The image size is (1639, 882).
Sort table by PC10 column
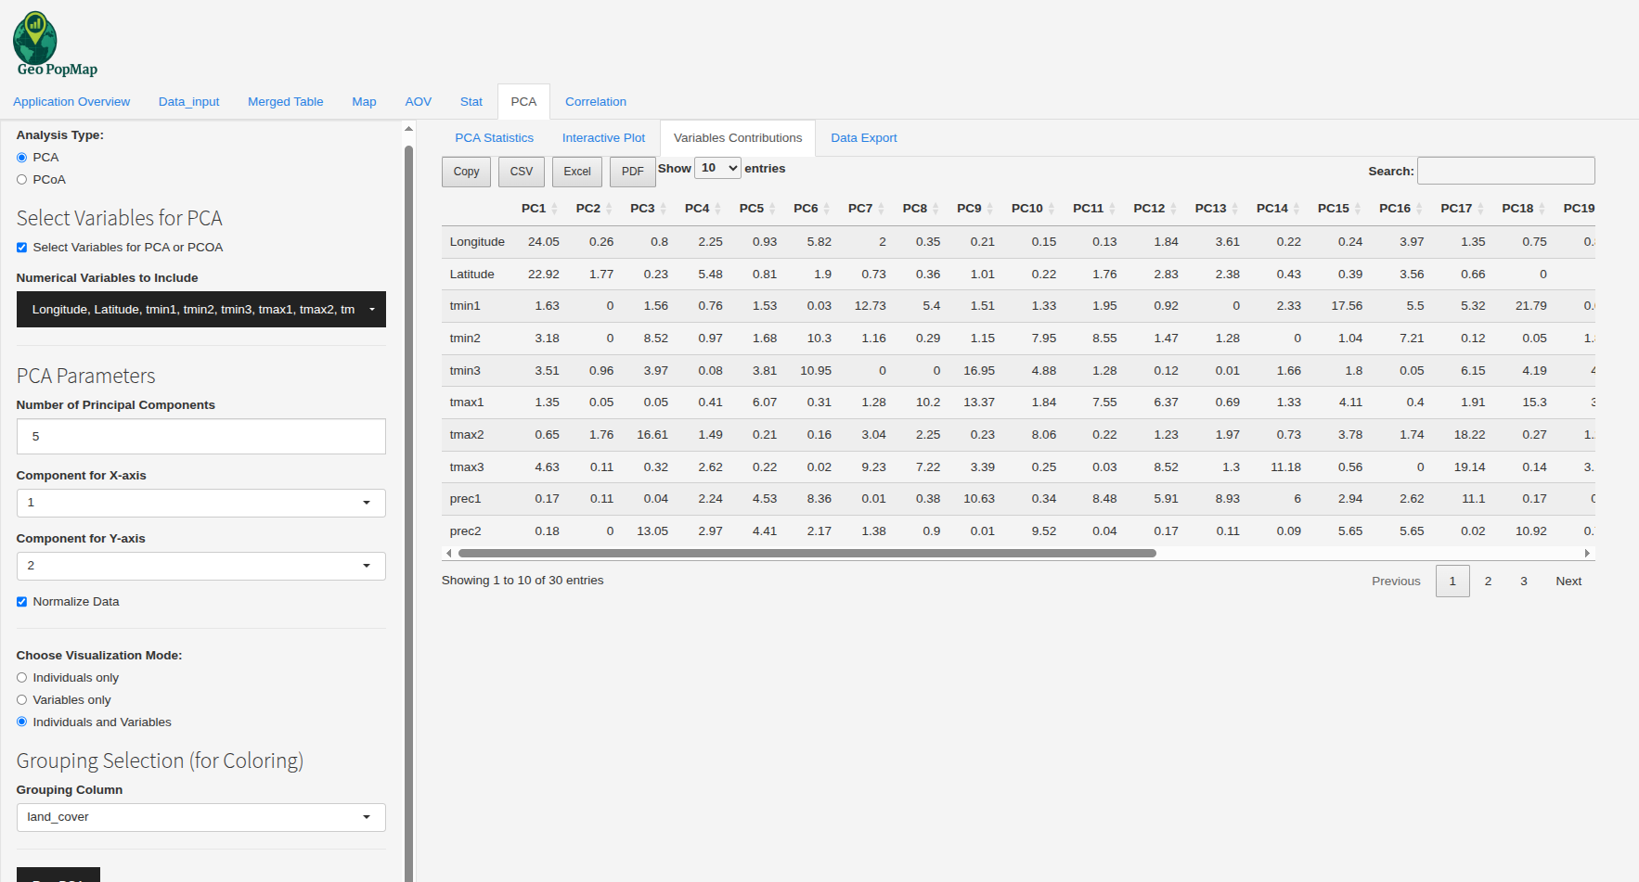[1033, 209]
